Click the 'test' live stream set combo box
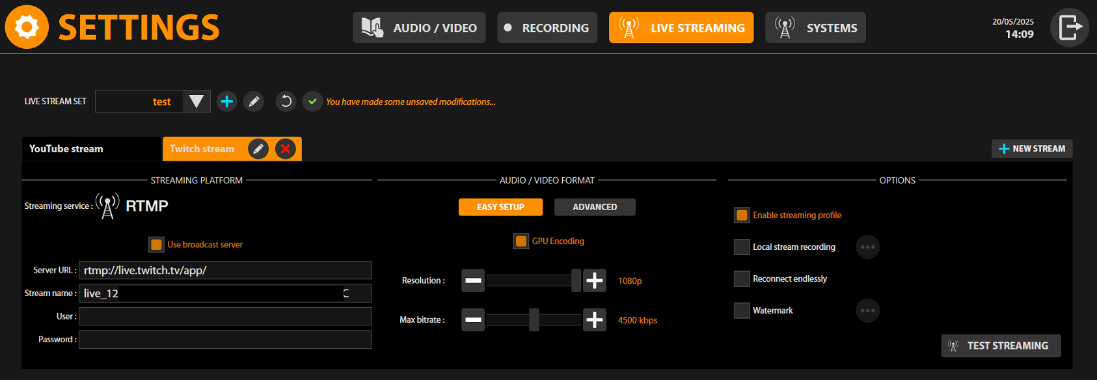Screen dimensions: 1097x380 tap(153, 102)
